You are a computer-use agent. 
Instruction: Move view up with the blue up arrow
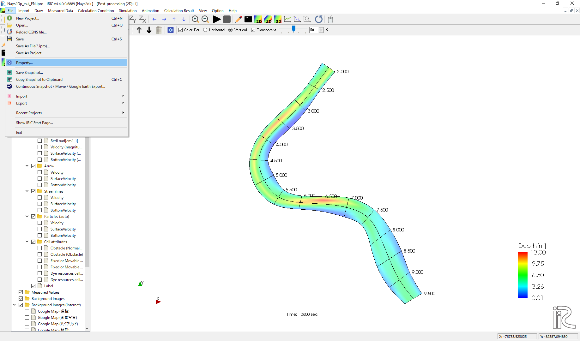174,19
